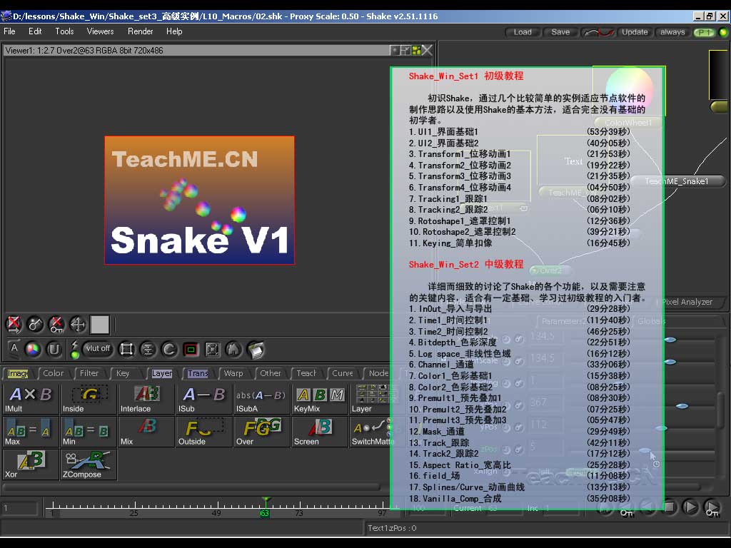Click the four-arrow move icon in the viewer
This screenshot has height=548, width=731.
pyautogui.click(x=78, y=324)
